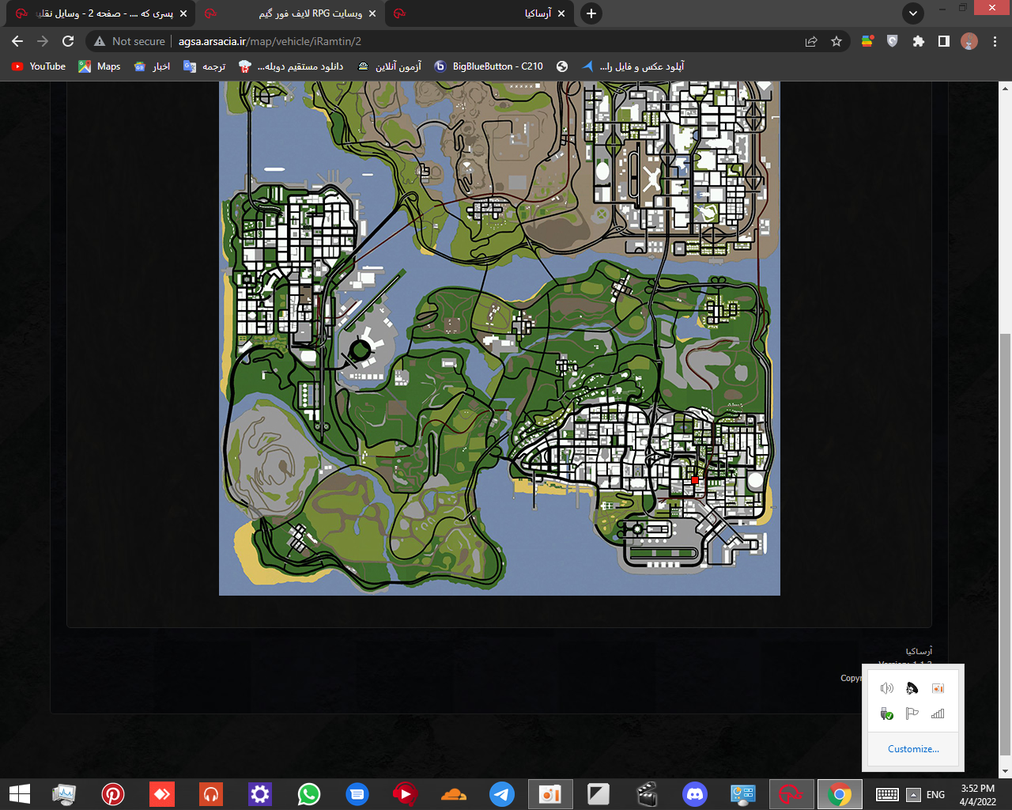Click the address bar URL field
1012x810 pixels.
(474, 41)
